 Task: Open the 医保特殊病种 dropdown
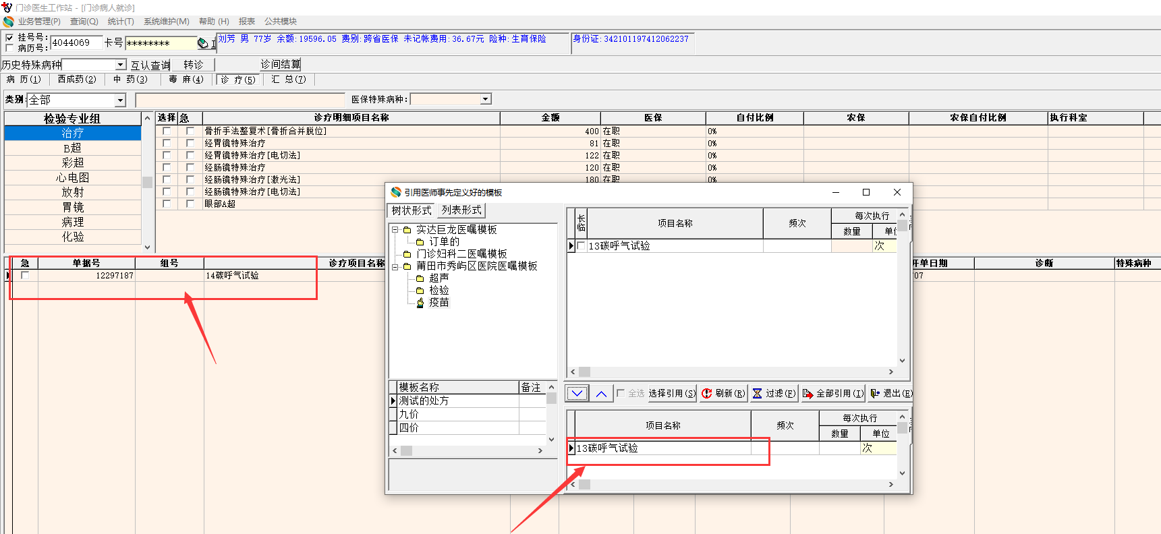485,99
